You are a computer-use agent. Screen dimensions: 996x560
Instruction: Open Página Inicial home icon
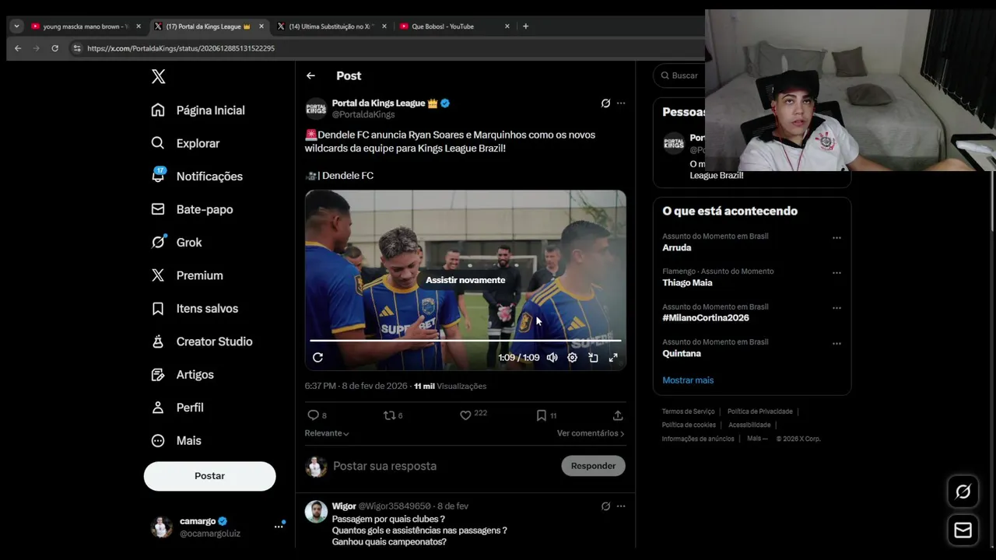tap(158, 110)
